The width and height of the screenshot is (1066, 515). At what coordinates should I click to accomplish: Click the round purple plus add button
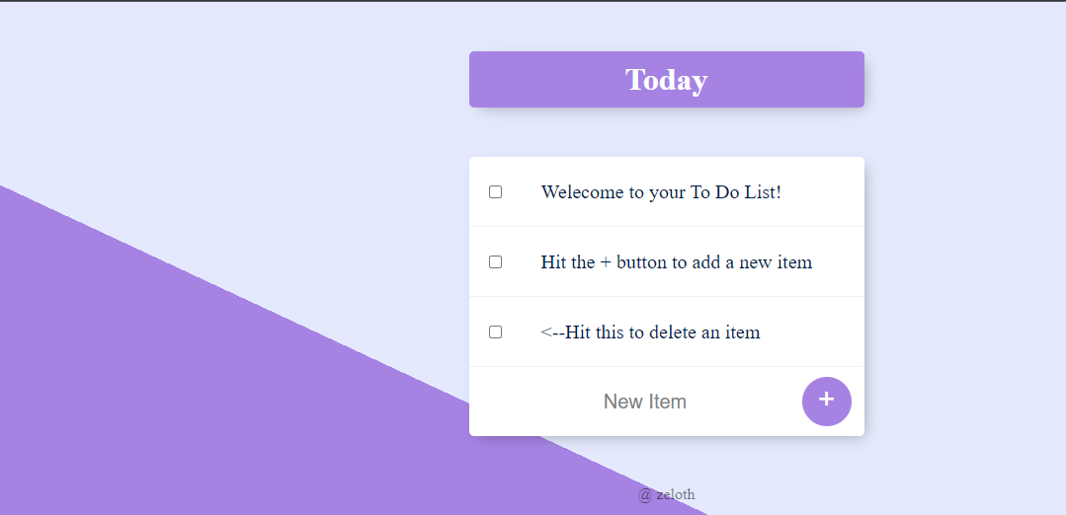point(826,401)
